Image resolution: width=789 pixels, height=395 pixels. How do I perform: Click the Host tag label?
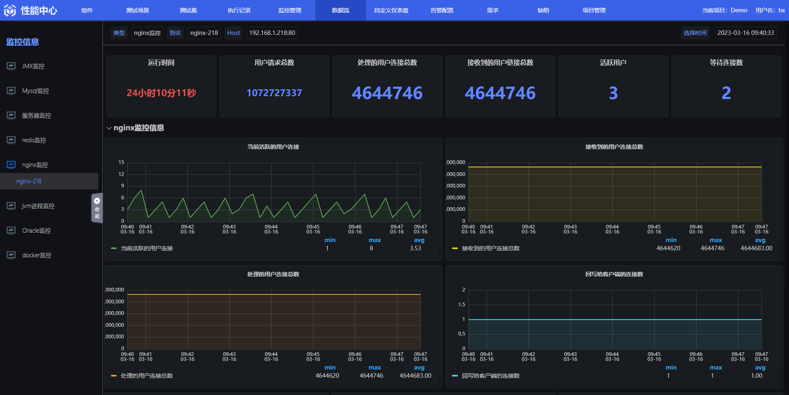233,33
